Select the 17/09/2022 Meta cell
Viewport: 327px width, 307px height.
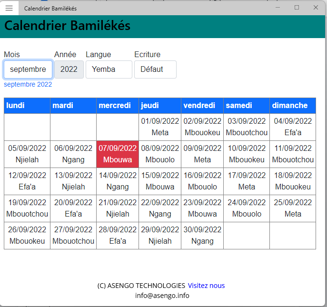point(247,181)
